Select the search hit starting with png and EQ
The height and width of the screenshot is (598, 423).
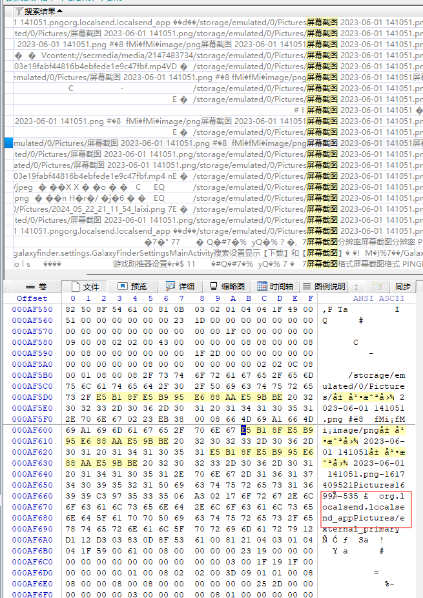(218, 198)
